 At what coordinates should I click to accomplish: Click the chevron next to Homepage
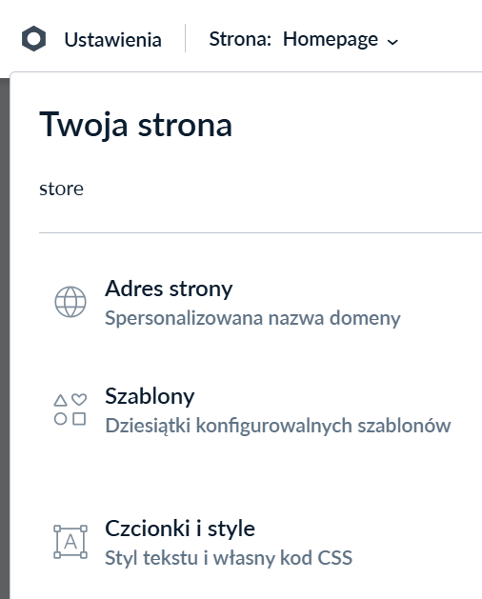point(392,42)
